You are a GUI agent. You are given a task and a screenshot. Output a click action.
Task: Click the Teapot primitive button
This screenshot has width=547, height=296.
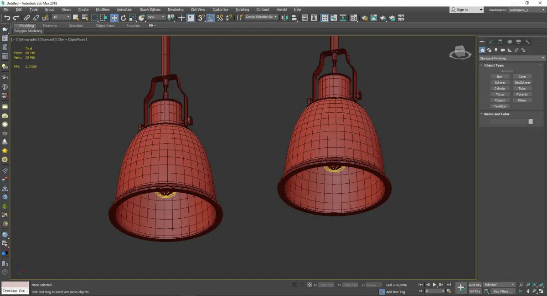coord(500,100)
